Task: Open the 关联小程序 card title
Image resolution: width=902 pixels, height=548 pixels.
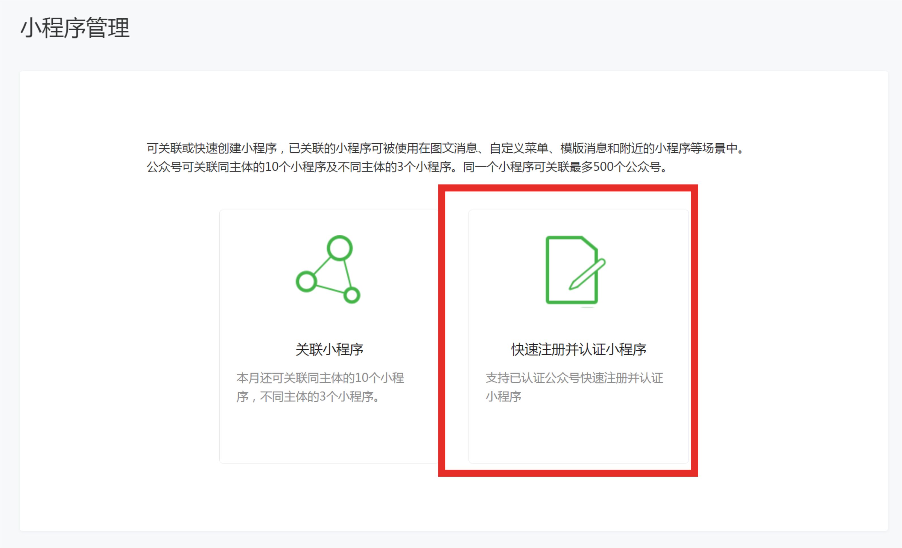Action: [329, 350]
